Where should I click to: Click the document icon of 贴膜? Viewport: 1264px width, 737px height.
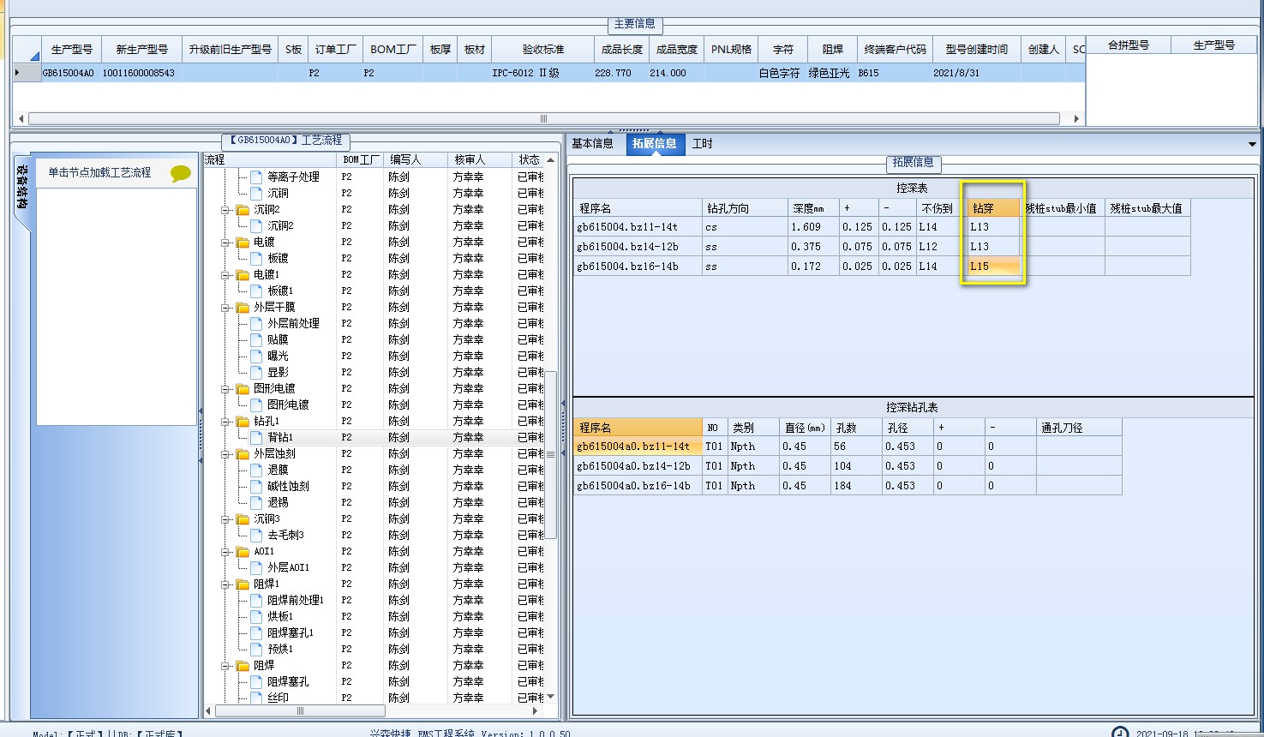point(256,339)
